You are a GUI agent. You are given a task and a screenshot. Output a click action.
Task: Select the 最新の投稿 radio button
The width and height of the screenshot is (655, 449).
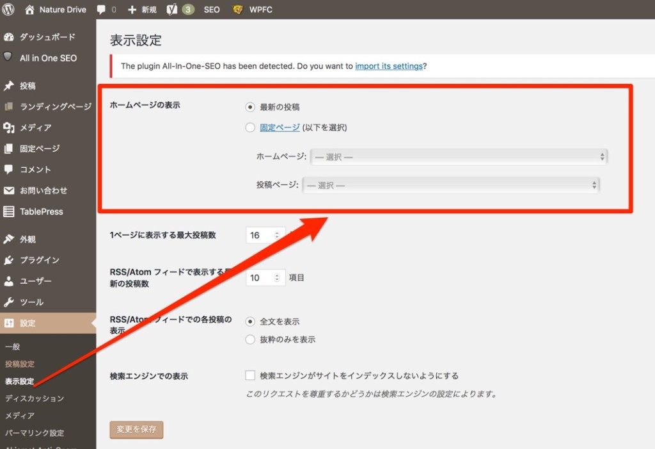250,107
